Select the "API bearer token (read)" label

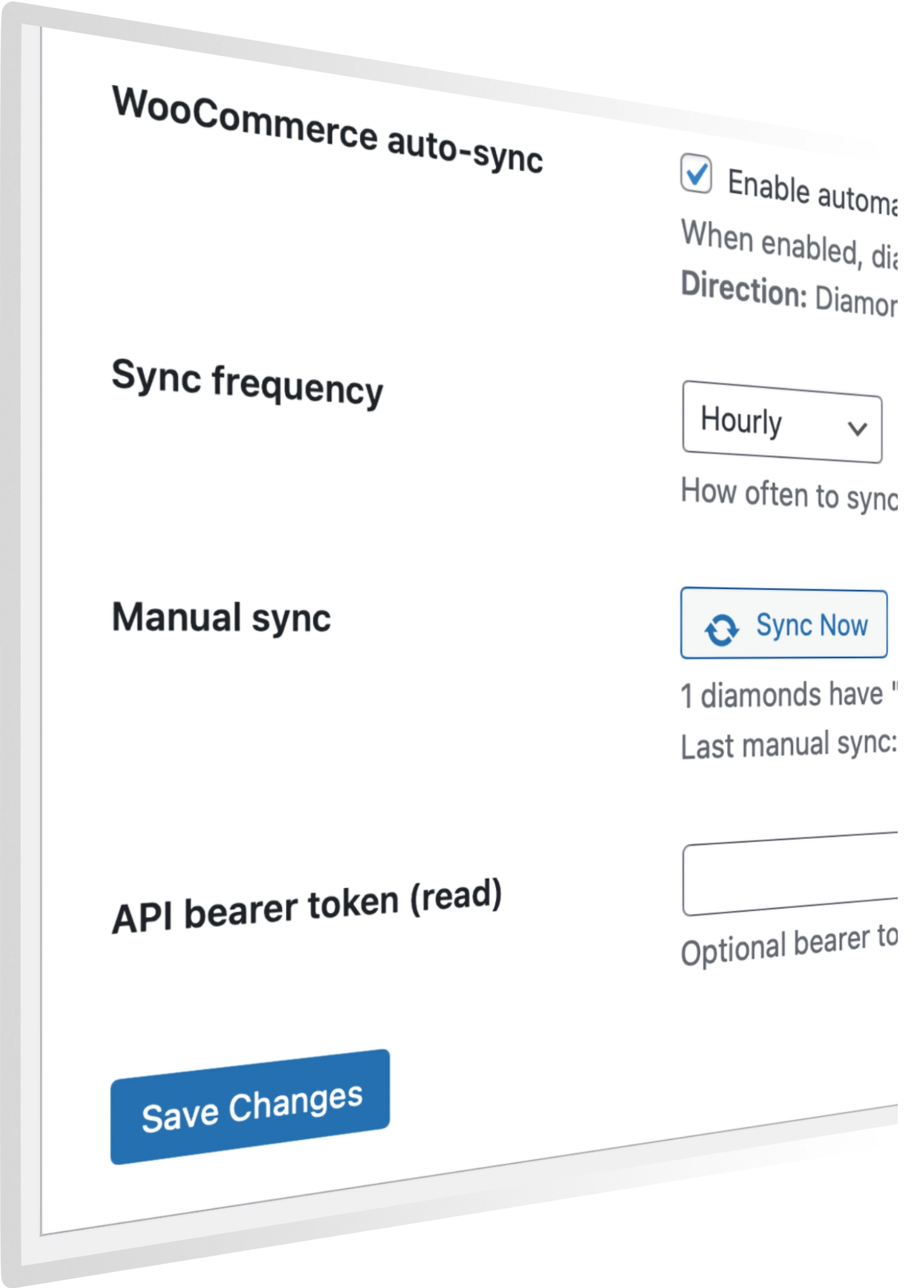point(307,907)
